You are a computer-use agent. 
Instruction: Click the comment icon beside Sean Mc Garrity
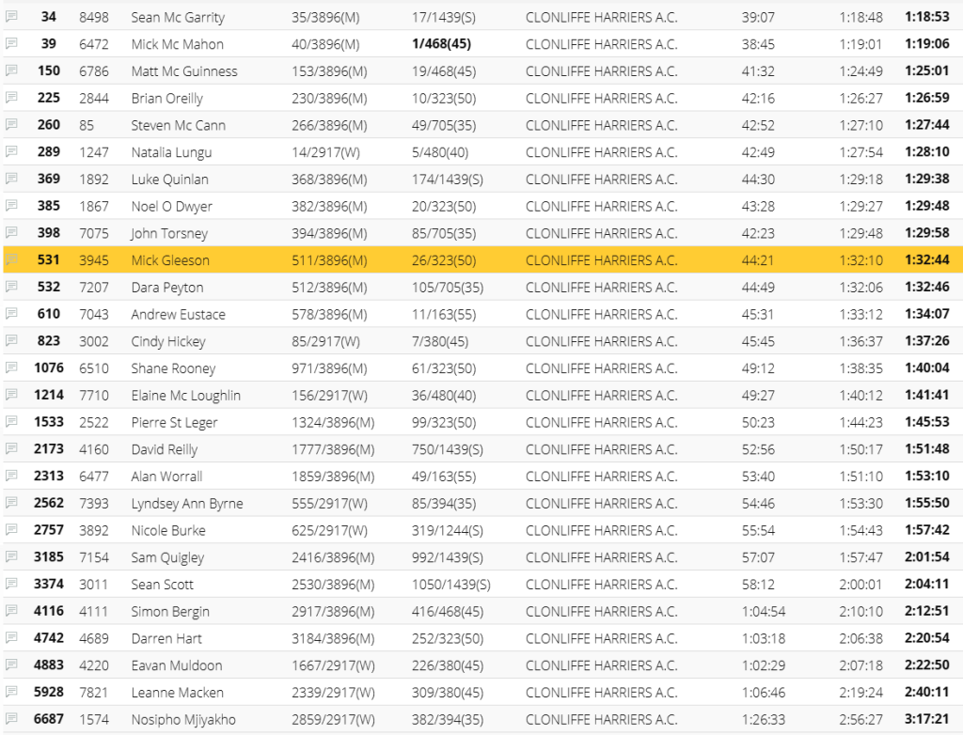[11, 17]
